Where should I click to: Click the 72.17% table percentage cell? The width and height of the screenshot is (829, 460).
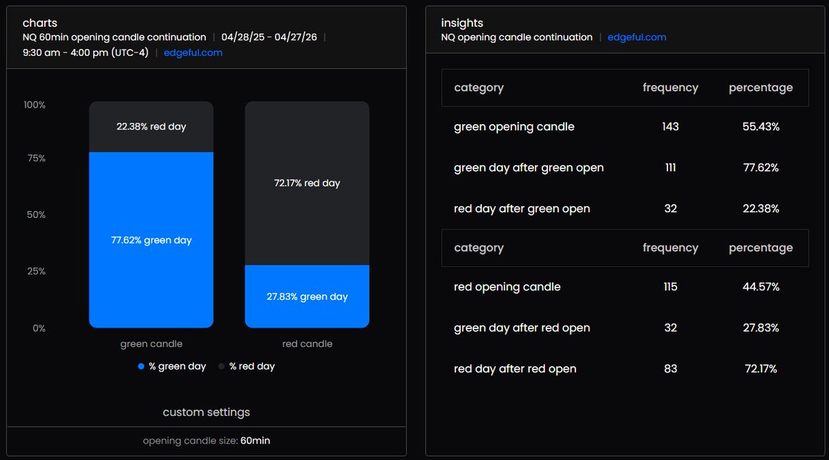761,369
